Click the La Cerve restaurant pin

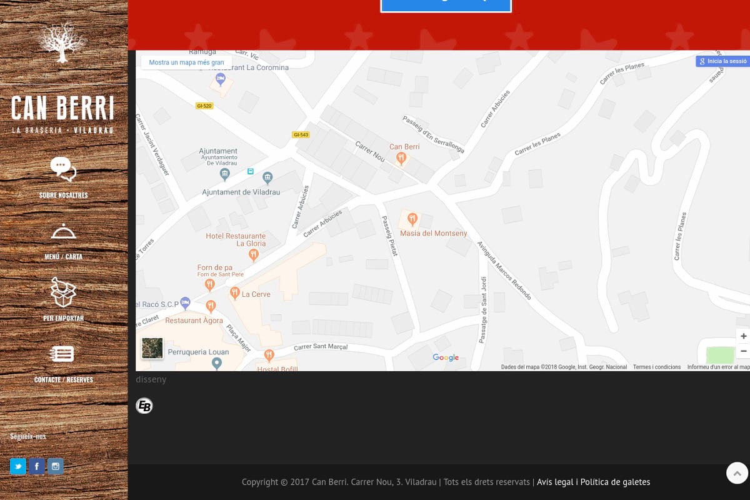[234, 292]
